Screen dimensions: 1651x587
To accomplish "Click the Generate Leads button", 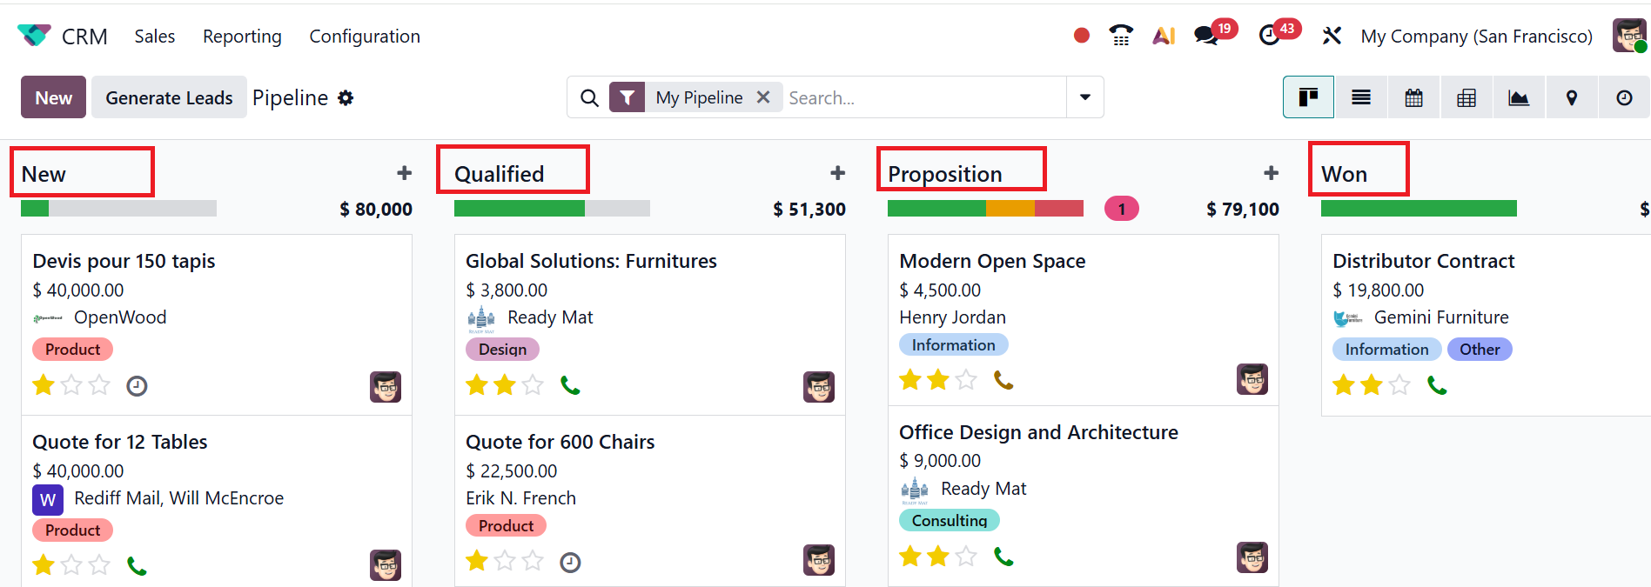I will pos(169,97).
